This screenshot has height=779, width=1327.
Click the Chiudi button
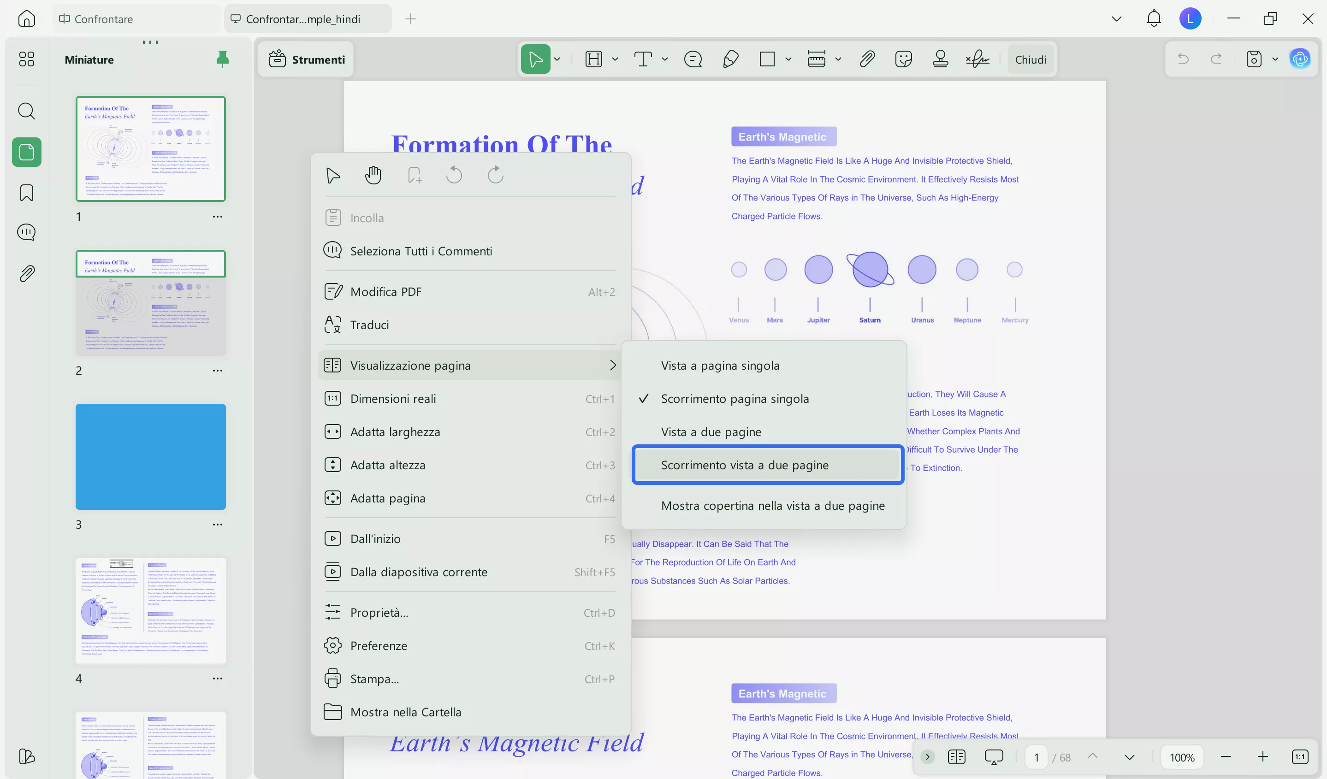1030,59
